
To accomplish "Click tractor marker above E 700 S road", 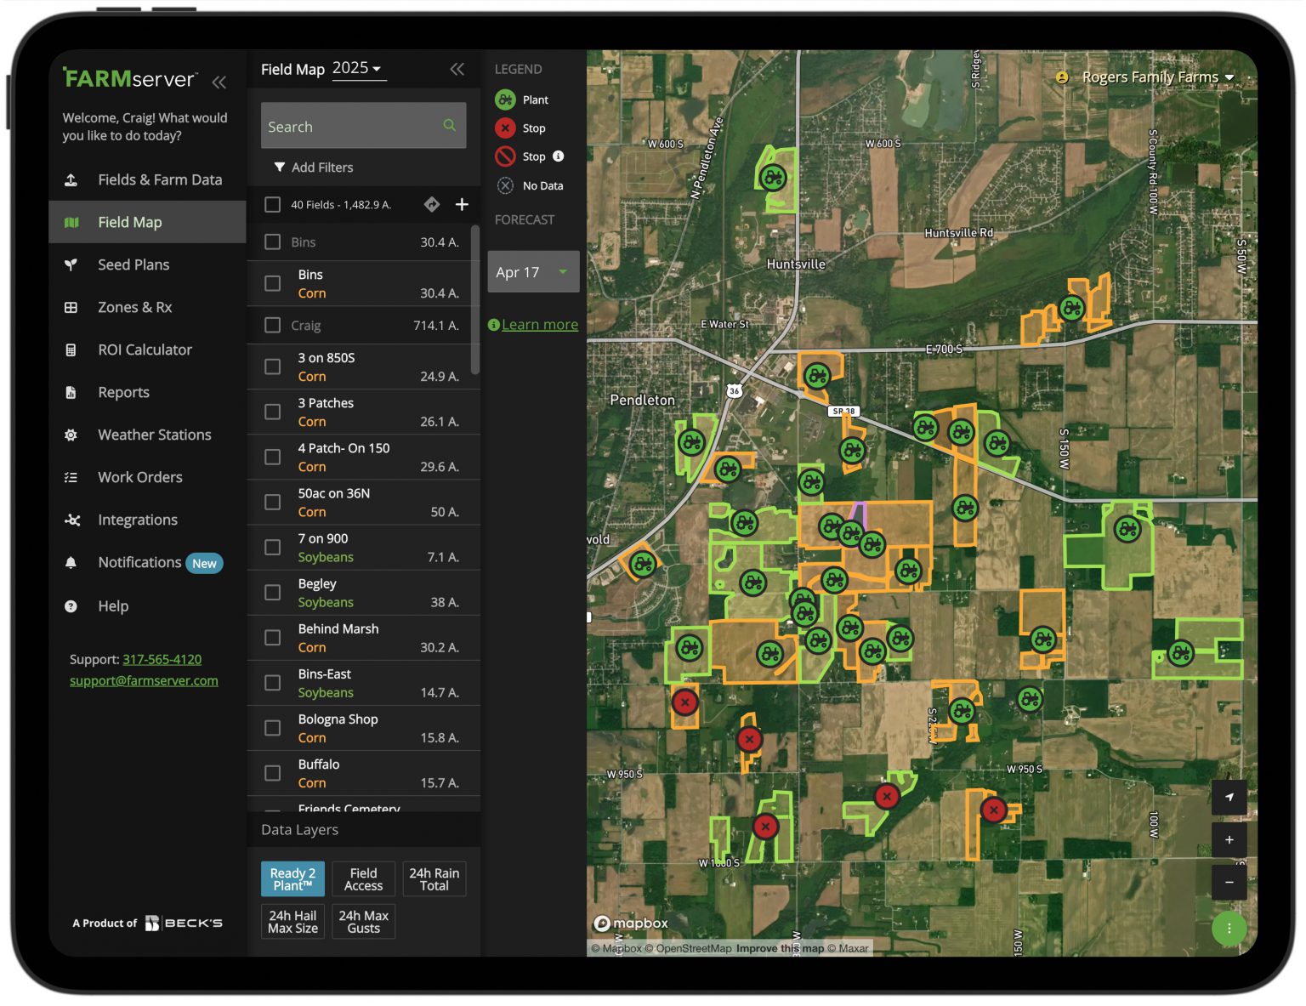I will pyautogui.click(x=1072, y=307).
